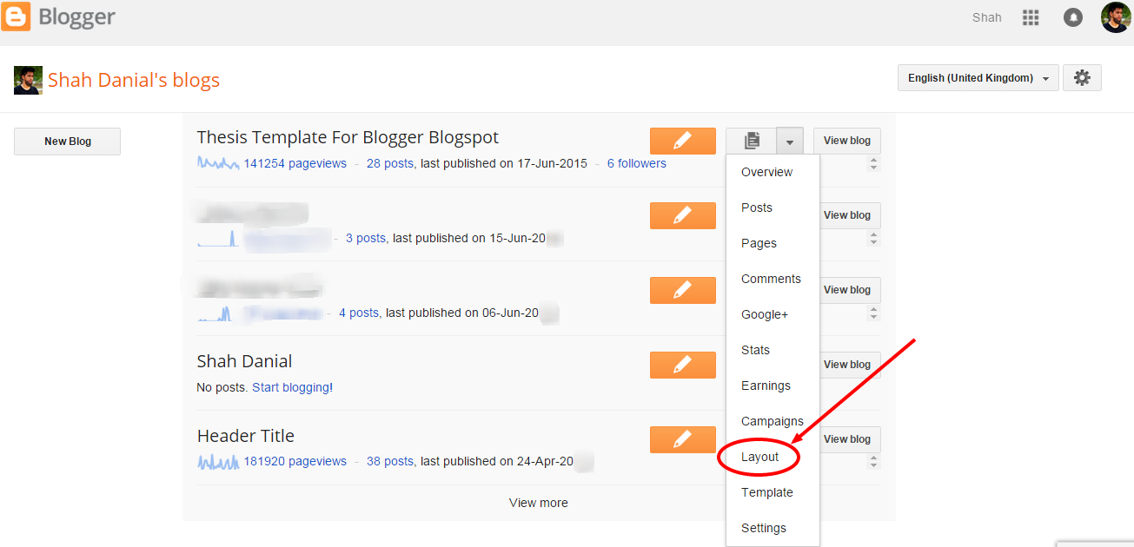
Task: Open the 3 posts link
Action: pos(365,238)
